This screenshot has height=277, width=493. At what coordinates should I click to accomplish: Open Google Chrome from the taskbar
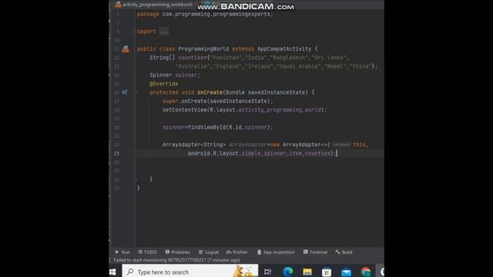coord(366,272)
